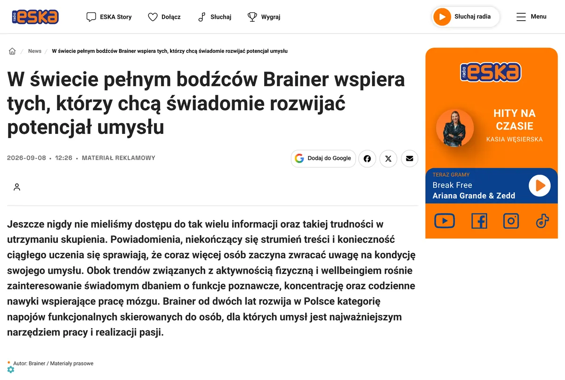
Task: Share the article on X
Action: [x=388, y=158]
